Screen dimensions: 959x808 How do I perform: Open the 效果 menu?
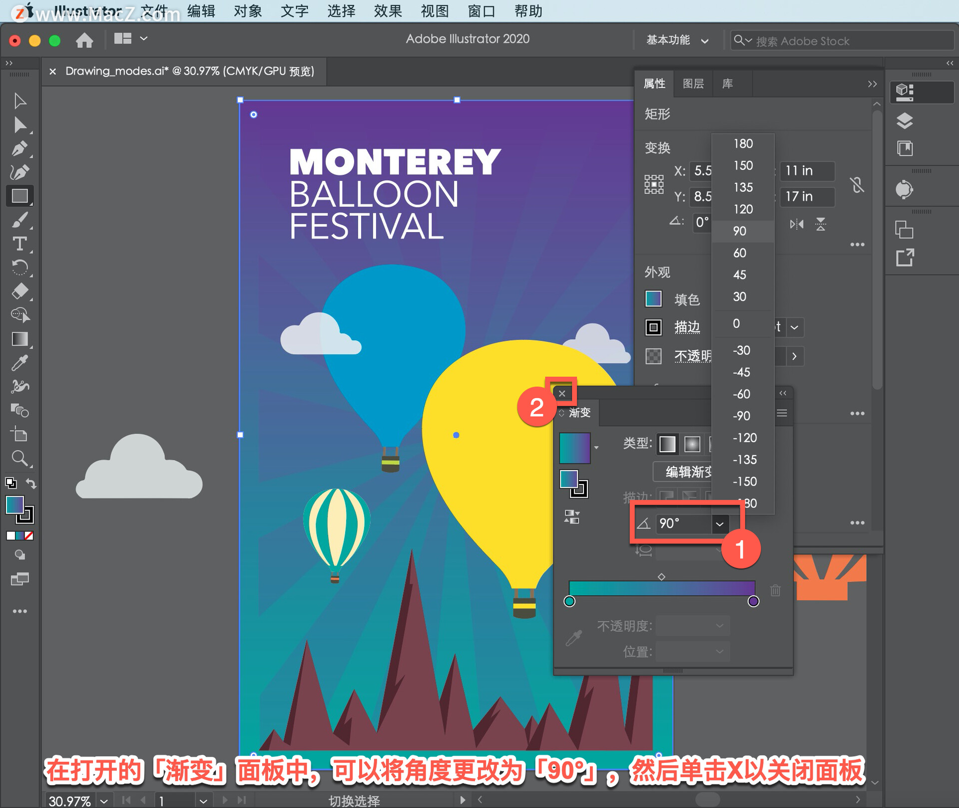(388, 11)
